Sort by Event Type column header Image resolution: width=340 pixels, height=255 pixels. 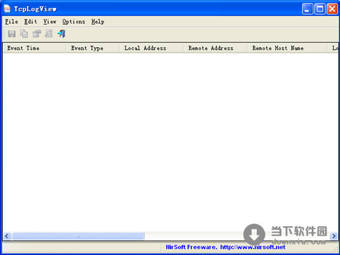tap(93, 48)
